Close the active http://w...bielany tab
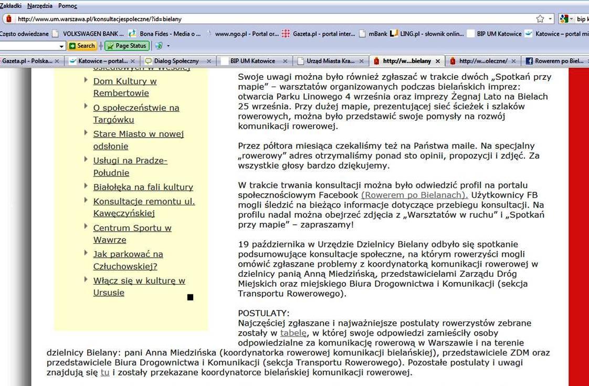 [x=438, y=61]
